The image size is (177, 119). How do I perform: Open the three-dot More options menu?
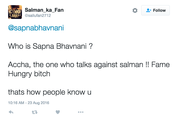[x=81, y=112]
